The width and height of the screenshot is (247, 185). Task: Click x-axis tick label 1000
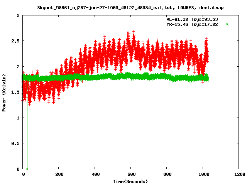204,174
